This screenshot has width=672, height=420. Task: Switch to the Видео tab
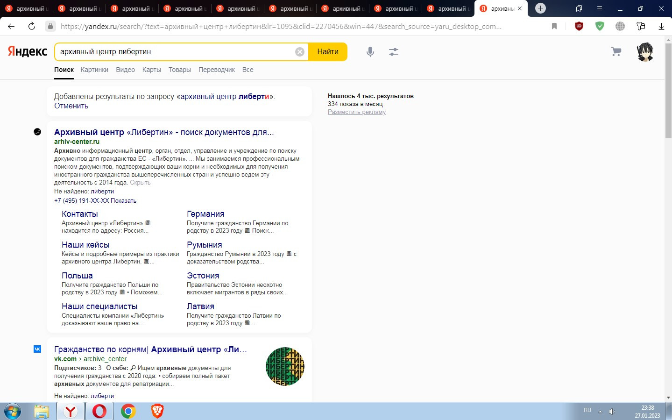point(125,70)
